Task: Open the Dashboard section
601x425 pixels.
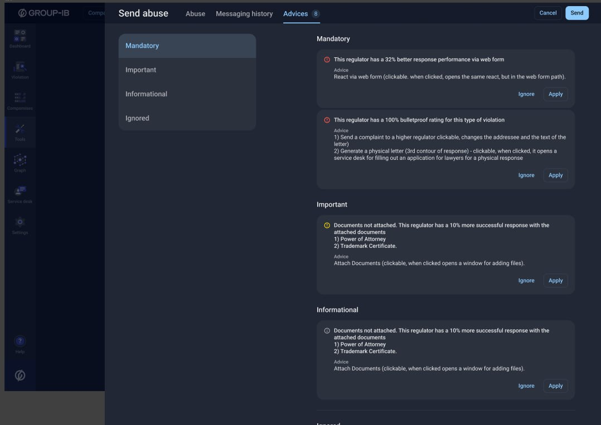Action: pyautogui.click(x=20, y=38)
